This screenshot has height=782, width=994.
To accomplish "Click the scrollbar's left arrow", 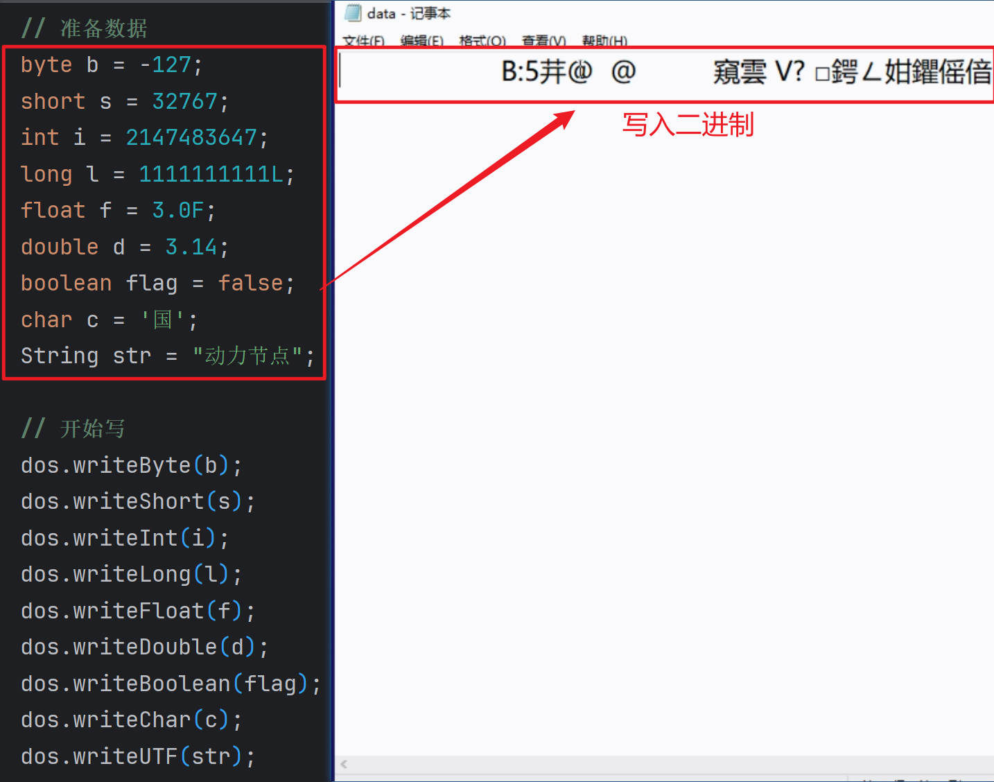I will click(x=344, y=764).
